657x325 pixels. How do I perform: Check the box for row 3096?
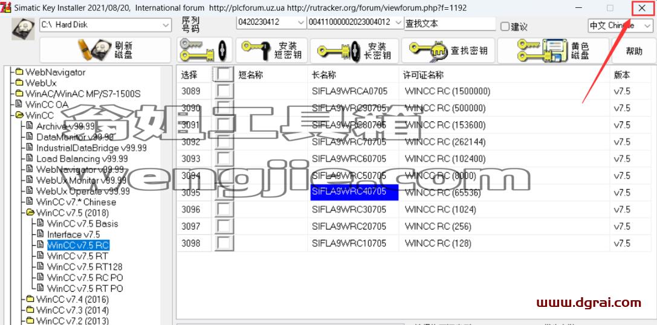click(x=224, y=210)
